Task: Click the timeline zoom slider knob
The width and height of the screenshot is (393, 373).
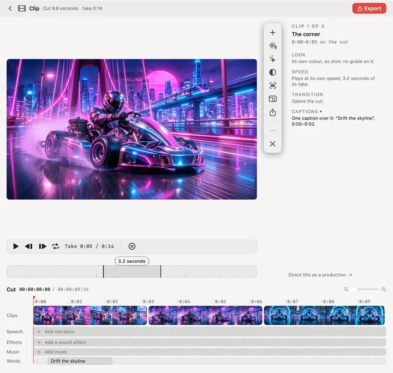Action: pyautogui.click(x=354, y=290)
